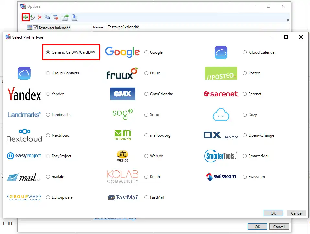
Task: Select the mailbox.org radio button
Action: coord(146,135)
